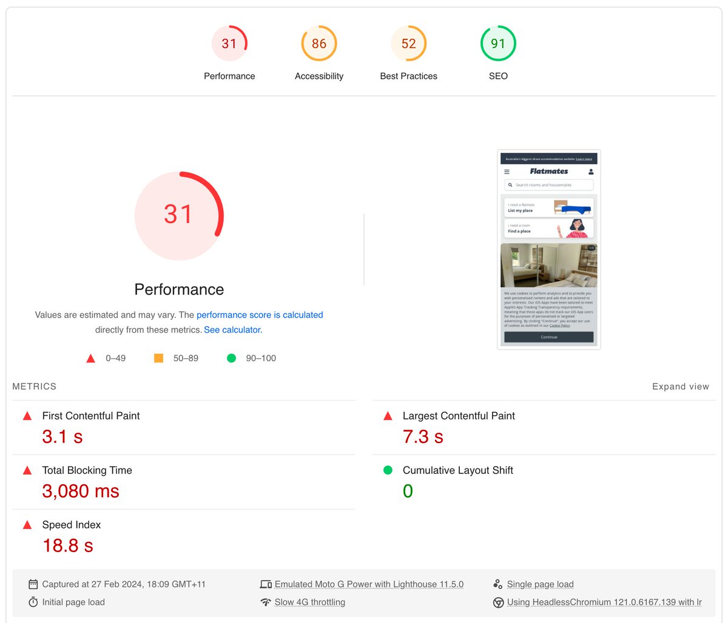Click Initial page load text
728x623 pixels.
[73, 602]
